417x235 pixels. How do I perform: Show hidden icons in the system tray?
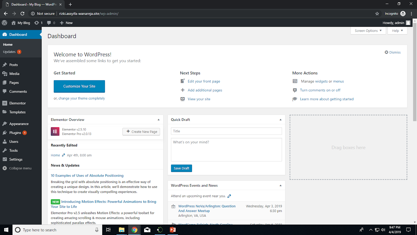point(371,230)
